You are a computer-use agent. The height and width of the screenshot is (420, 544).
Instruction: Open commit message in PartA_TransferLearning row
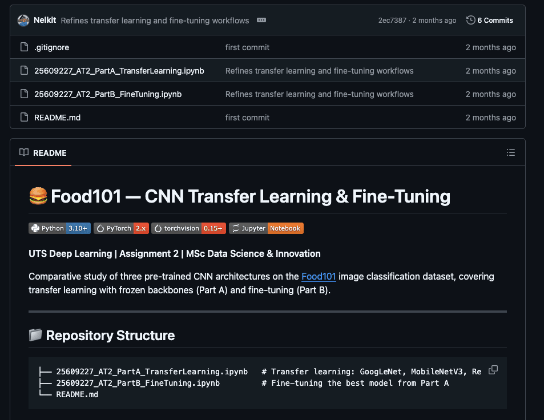pyautogui.click(x=319, y=71)
